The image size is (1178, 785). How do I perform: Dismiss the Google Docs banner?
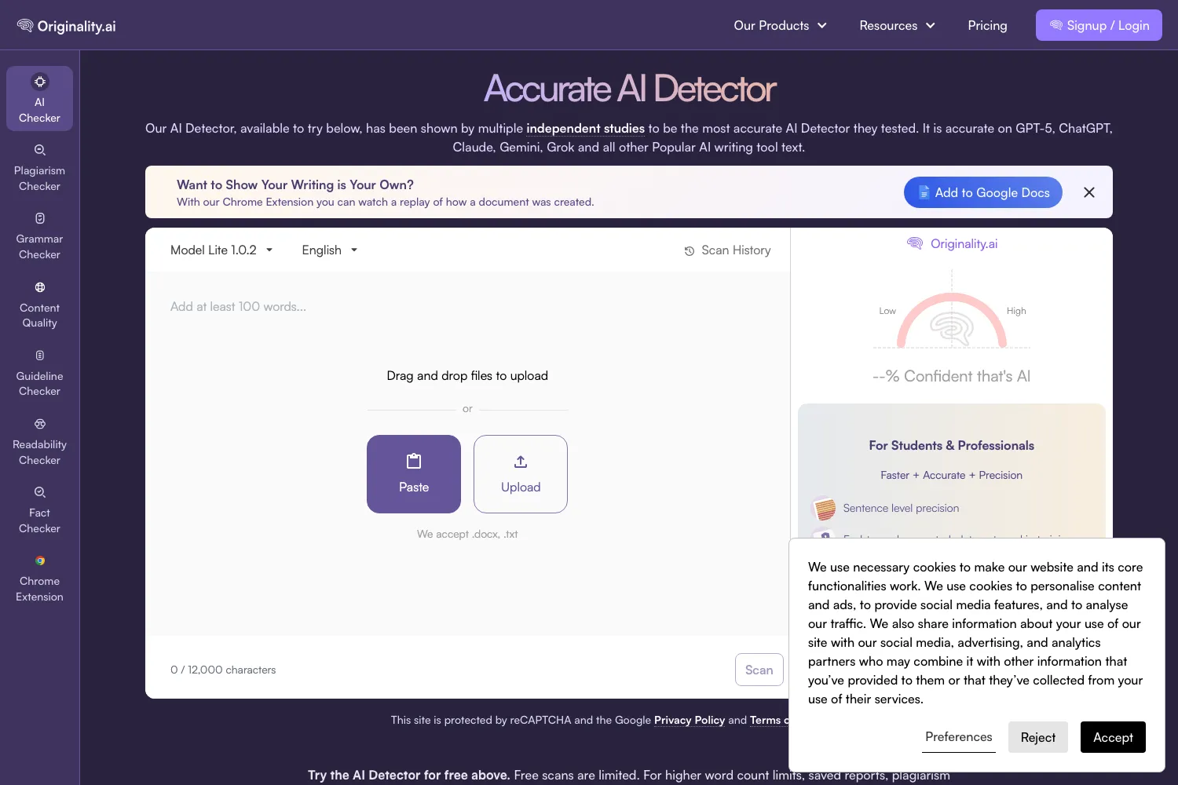click(x=1089, y=192)
